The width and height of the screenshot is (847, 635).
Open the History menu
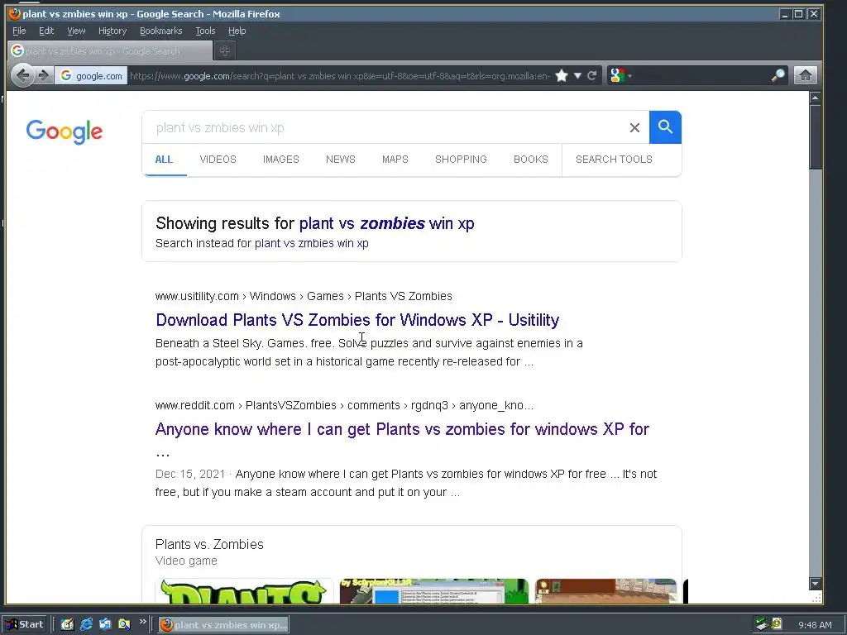click(112, 31)
